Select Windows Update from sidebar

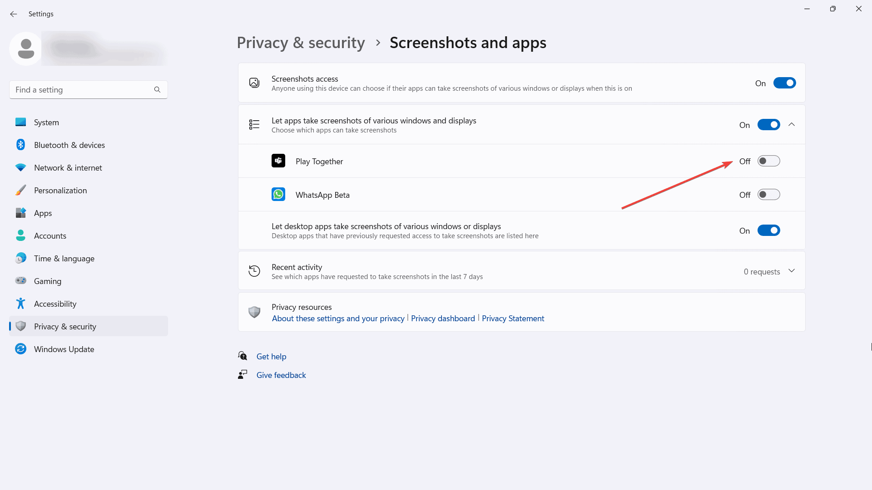click(x=64, y=349)
